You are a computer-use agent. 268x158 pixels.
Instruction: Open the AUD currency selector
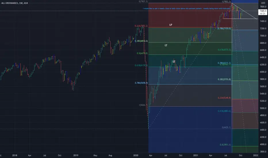pos(263,3)
